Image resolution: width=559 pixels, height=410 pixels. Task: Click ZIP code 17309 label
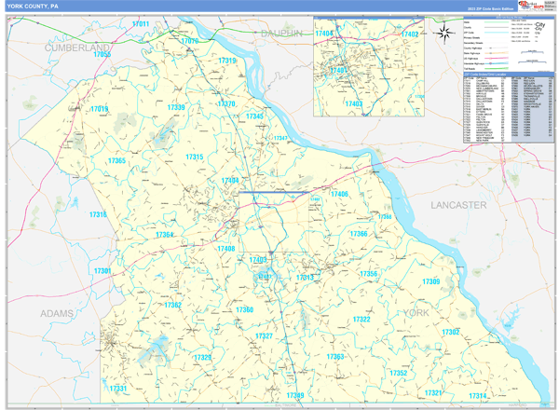[x=430, y=282]
